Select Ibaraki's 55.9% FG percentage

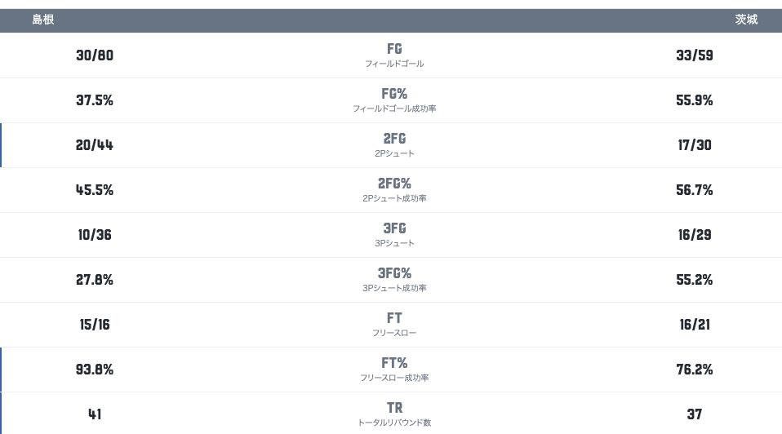pos(694,100)
